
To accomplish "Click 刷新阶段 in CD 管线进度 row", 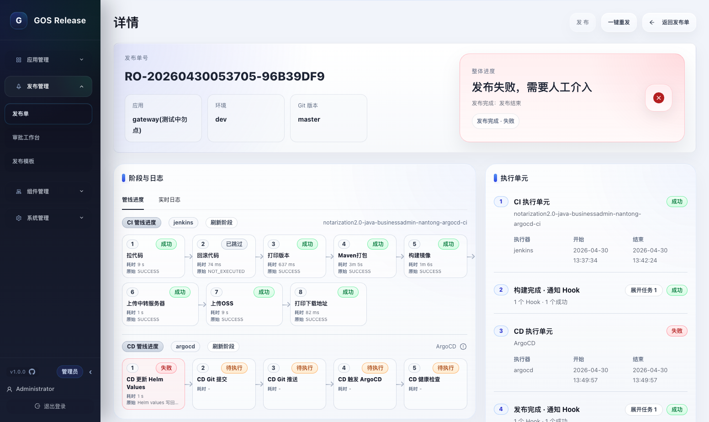I will click(x=223, y=347).
